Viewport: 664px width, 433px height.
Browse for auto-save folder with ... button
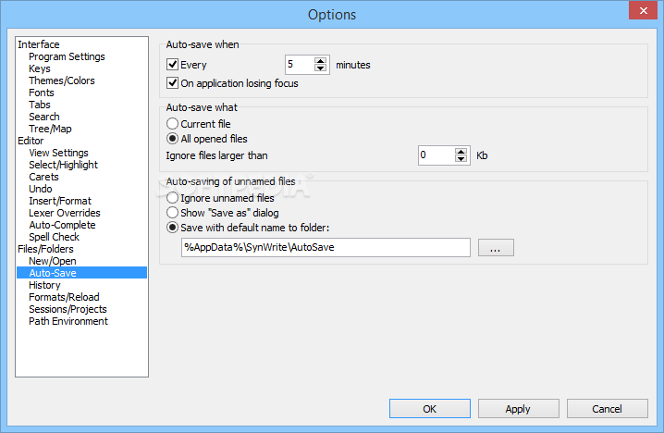496,247
